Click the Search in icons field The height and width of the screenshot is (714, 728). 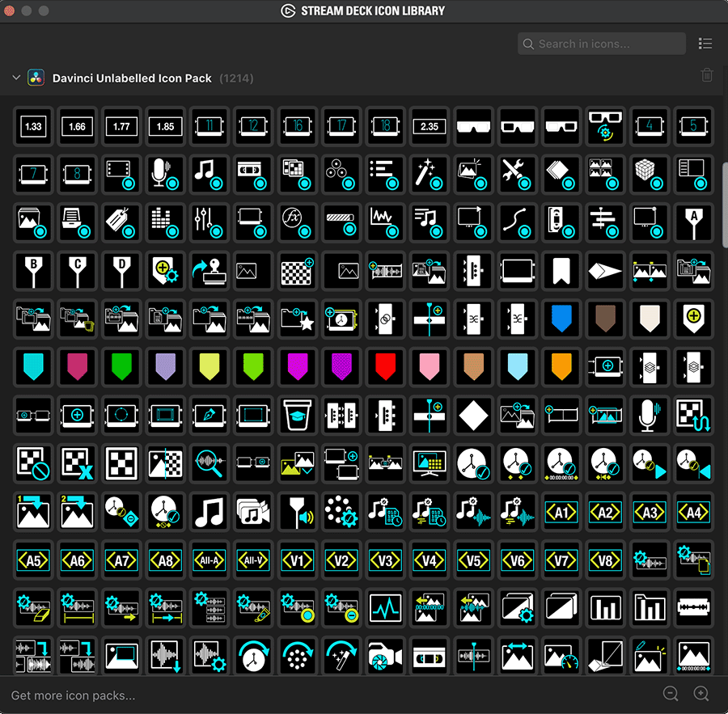coord(601,44)
